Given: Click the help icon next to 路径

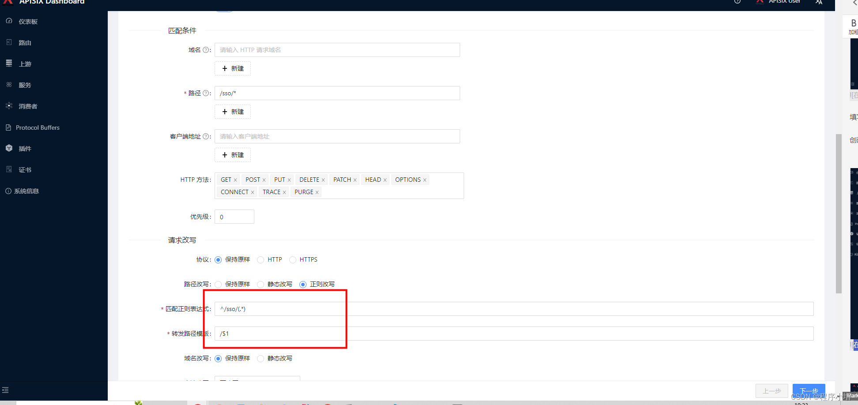Looking at the screenshot, I should click(x=205, y=93).
